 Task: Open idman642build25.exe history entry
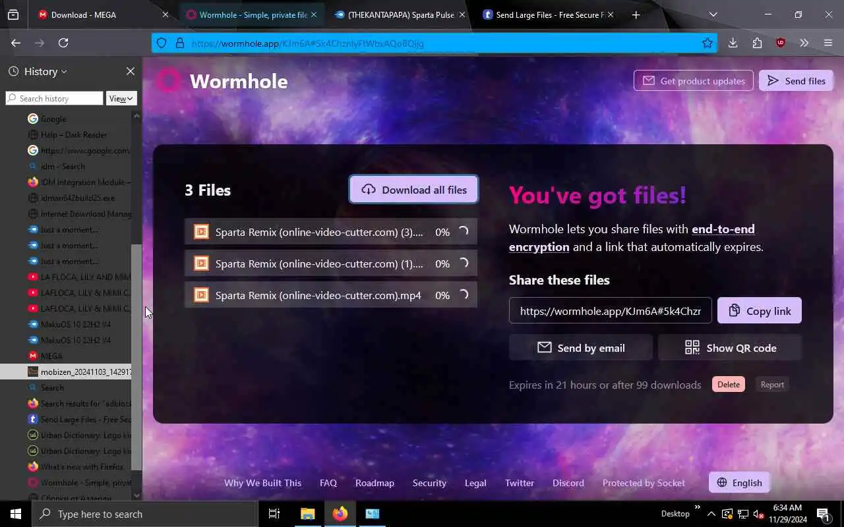click(66, 198)
